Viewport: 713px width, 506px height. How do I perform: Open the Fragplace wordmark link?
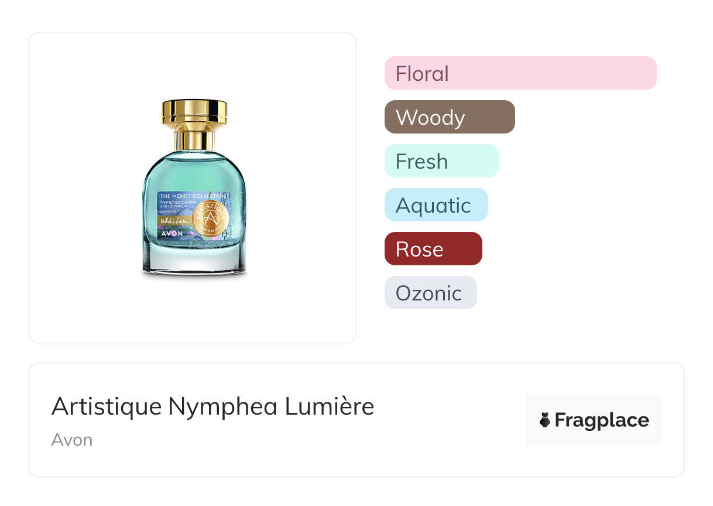tap(602, 420)
